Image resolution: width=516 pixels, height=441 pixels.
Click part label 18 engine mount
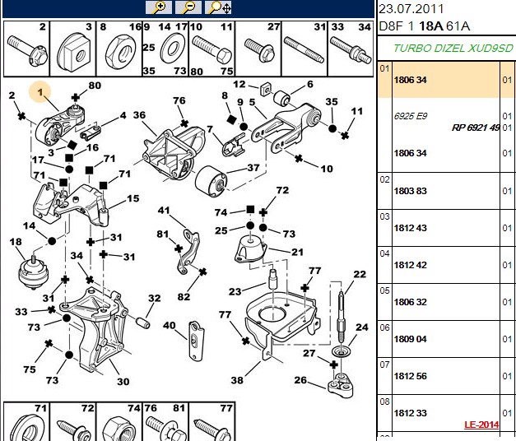click(16, 242)
